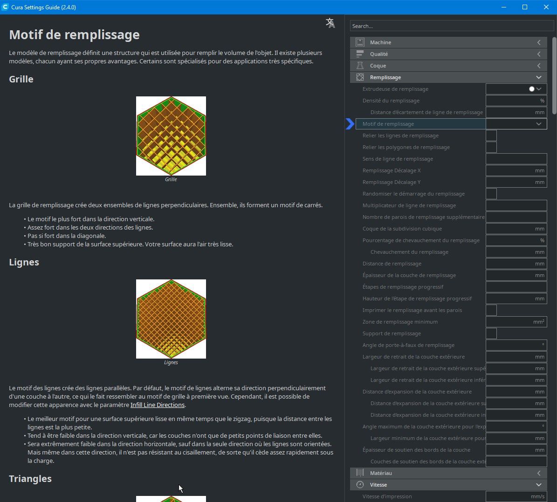Select Coque de la subdivision cubique setting

coord(402,229)
